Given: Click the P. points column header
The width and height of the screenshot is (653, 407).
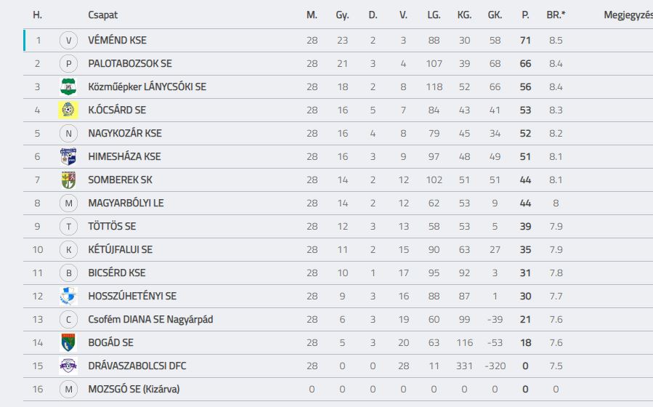Looking at the screenshot, I should click(526, 15).
